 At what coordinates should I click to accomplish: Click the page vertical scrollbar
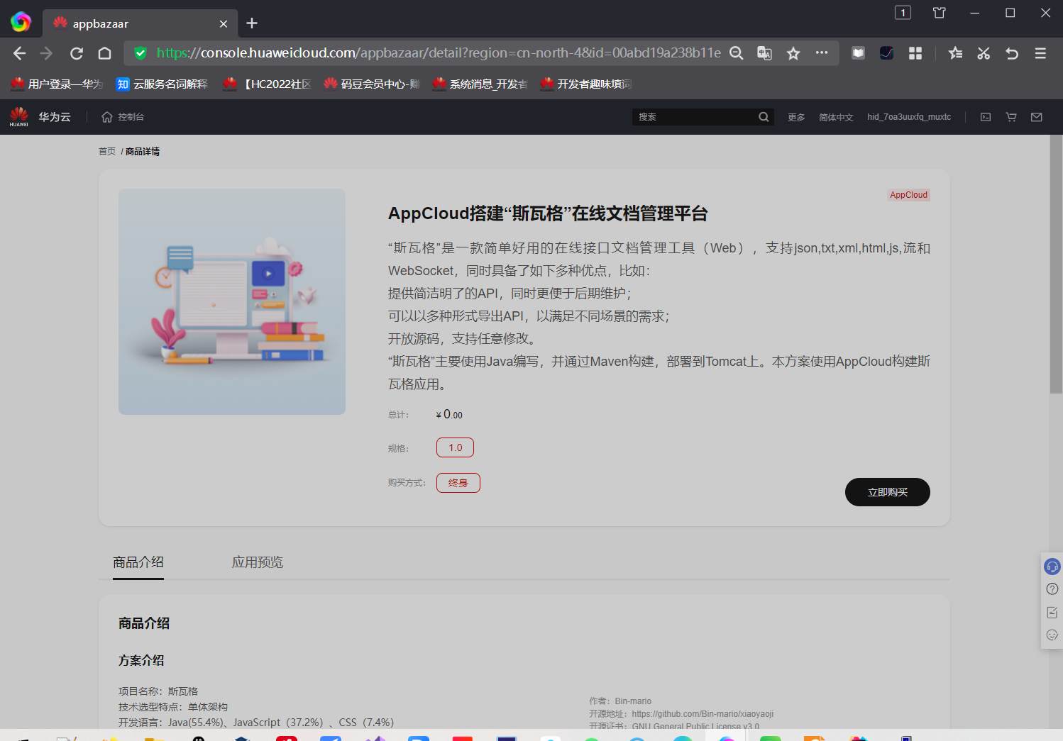[1056, 264]
